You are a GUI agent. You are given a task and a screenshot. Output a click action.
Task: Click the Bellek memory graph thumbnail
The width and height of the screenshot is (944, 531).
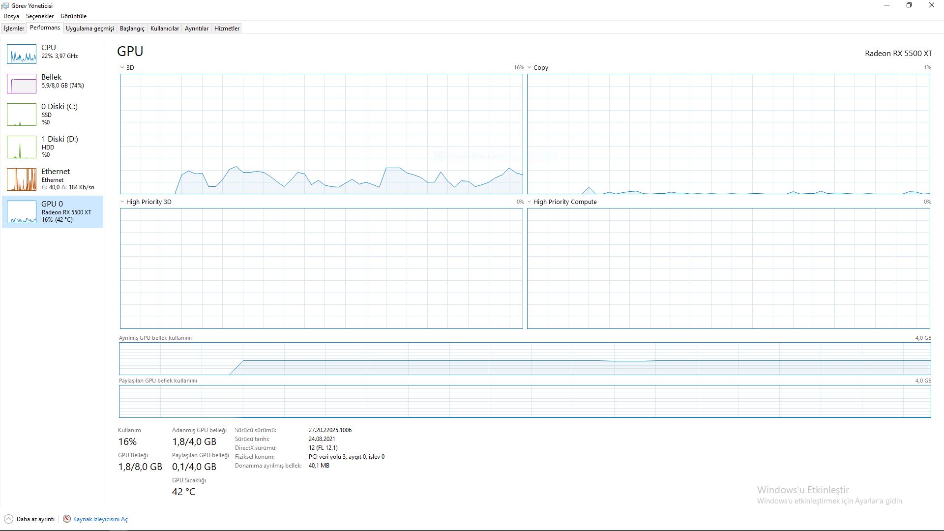[22, 84]
